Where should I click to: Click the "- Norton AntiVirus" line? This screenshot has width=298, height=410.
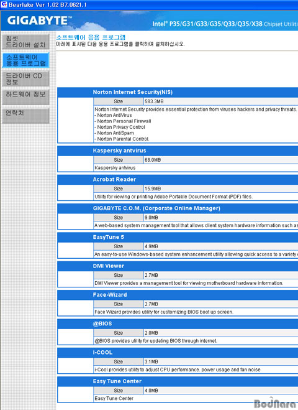coord(113,115)
